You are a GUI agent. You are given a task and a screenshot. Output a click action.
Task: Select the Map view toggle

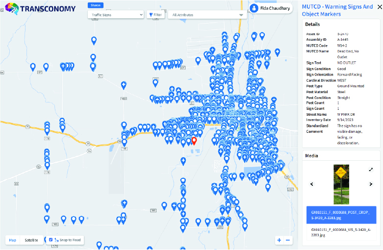pos(13,240)
